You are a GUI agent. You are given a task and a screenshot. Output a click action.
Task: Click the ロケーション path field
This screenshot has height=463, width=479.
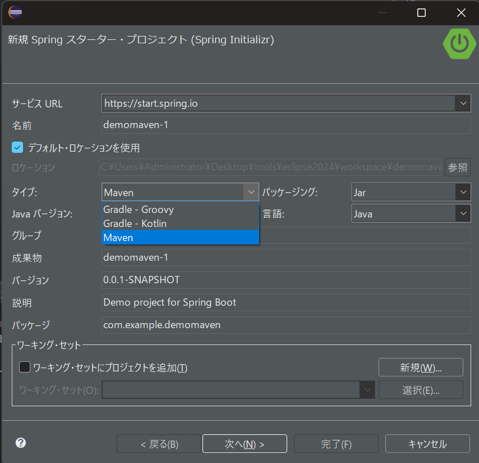(270, 167)
